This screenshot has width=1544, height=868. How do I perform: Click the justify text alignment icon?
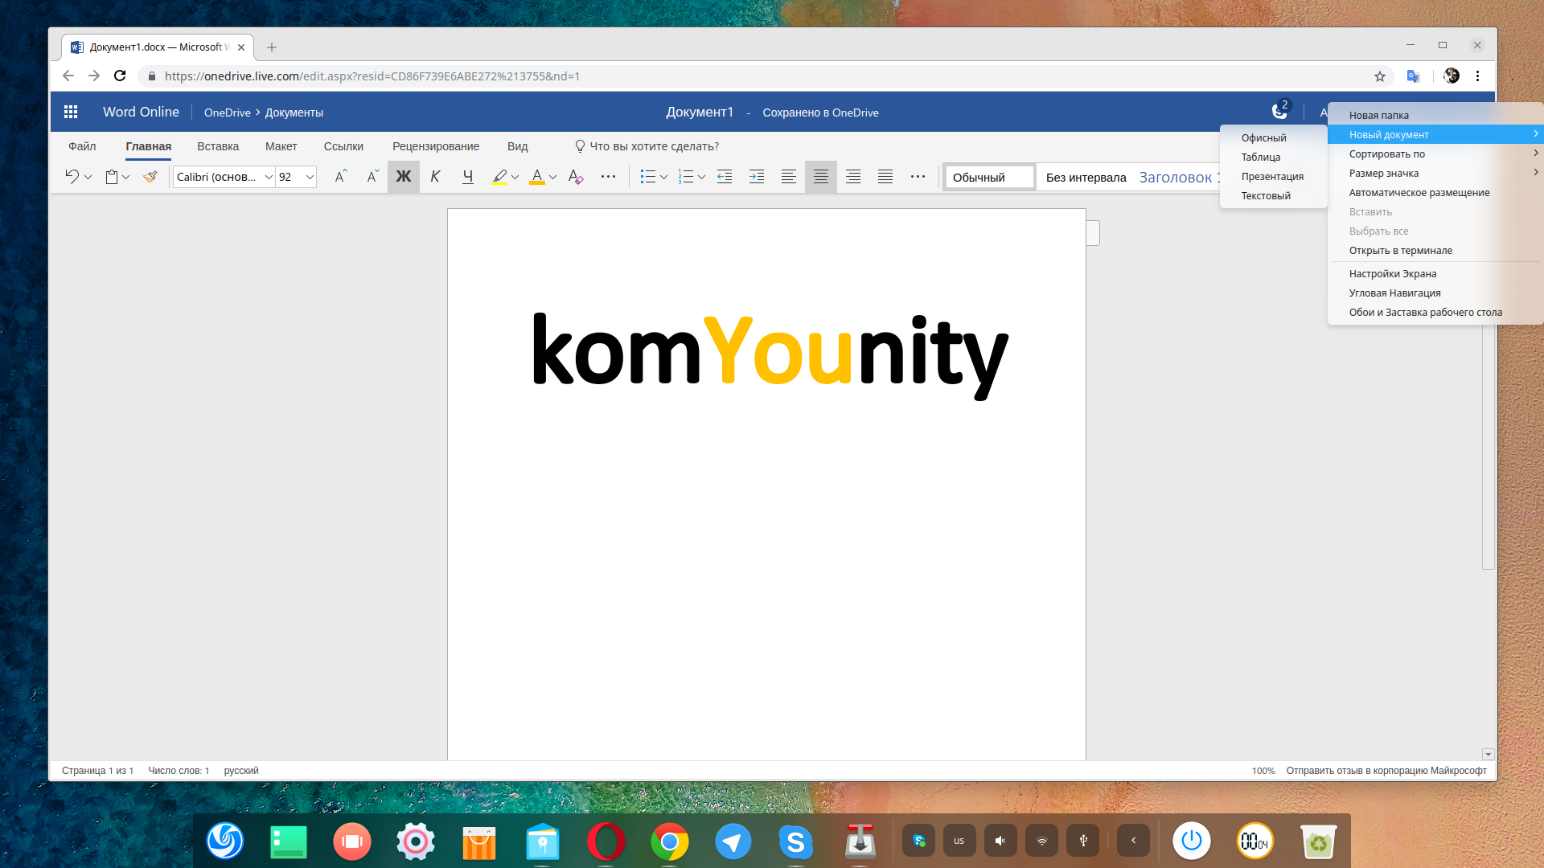[885, 177]
